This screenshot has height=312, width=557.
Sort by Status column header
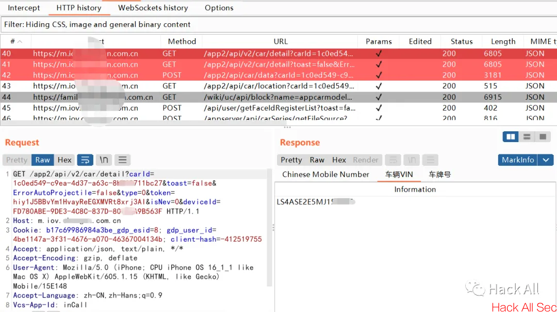(x=462, y=42)
